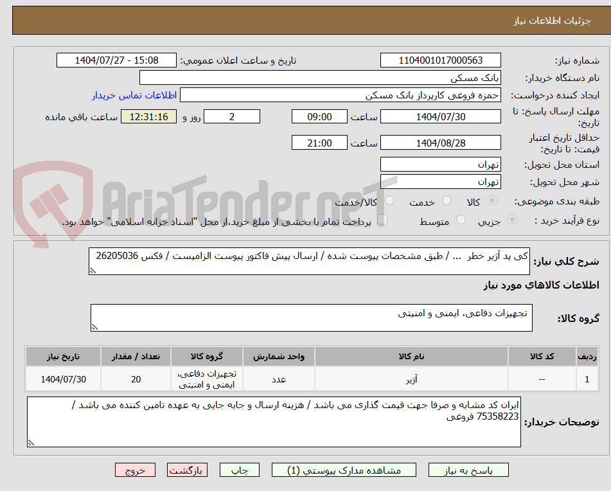Toggle the treasury payment statement checkbox
Screen dimensions: 611x491
384,219
